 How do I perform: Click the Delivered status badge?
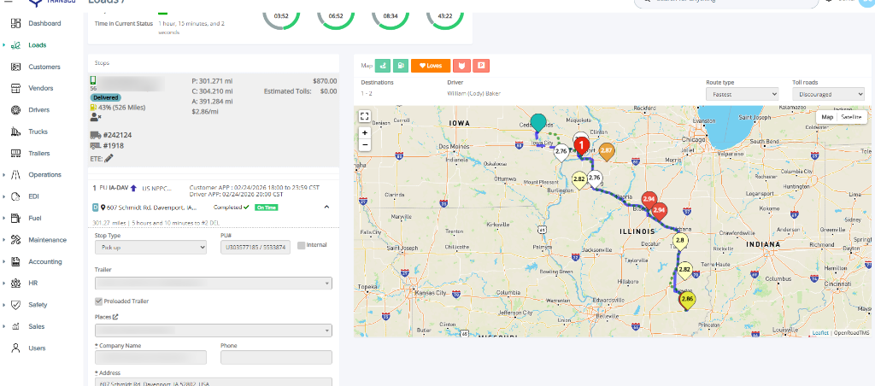tap(105, 97)
